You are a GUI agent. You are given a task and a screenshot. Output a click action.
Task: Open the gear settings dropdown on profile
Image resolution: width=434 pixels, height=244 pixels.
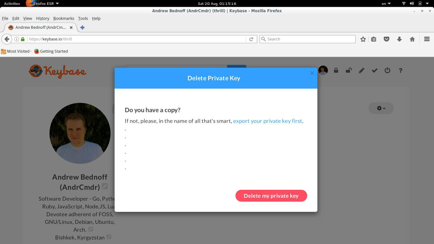coord(381,108)
